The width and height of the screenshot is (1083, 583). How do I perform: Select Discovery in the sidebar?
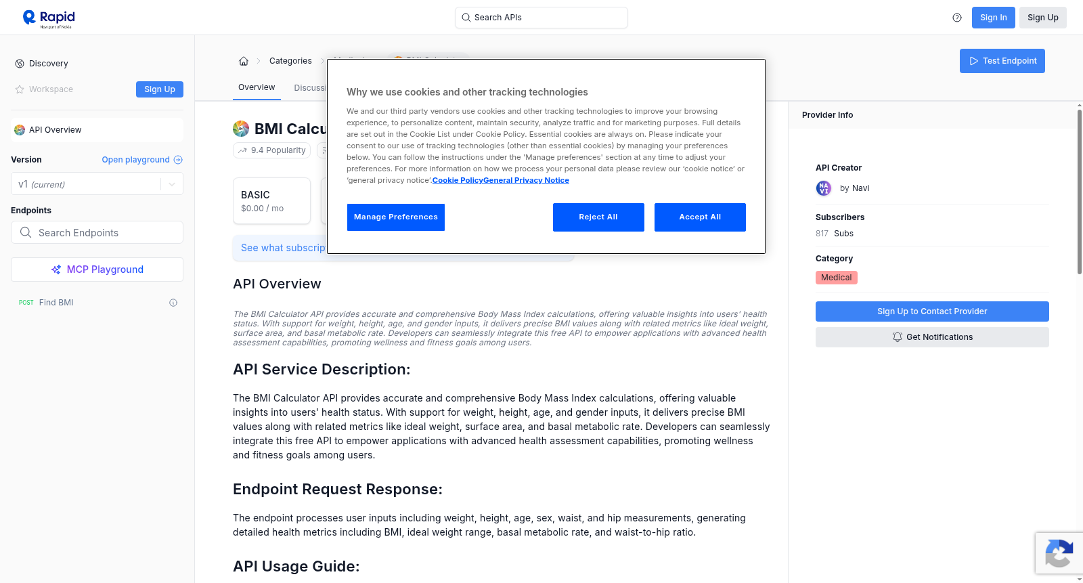pyautogui.click(x=49, y=64)
